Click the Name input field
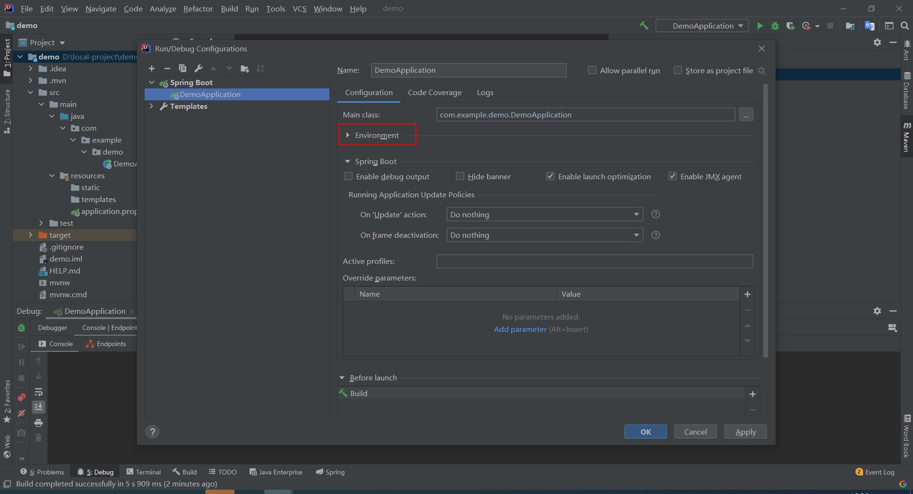The height and width of the screenshot is (494, 913). [x=468, y=70]
